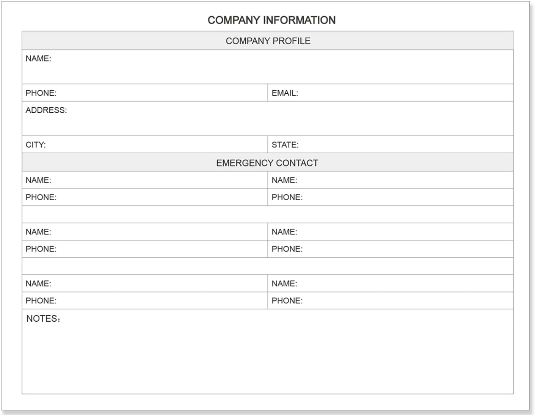Click the COMPANY PROFILE section header
Image resolution: width=535 pixels, height=415 pixels.
click(268, 41)
